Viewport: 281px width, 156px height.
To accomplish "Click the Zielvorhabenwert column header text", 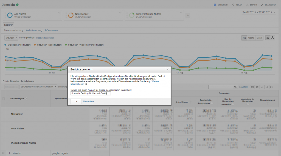I will coord(267,100).
